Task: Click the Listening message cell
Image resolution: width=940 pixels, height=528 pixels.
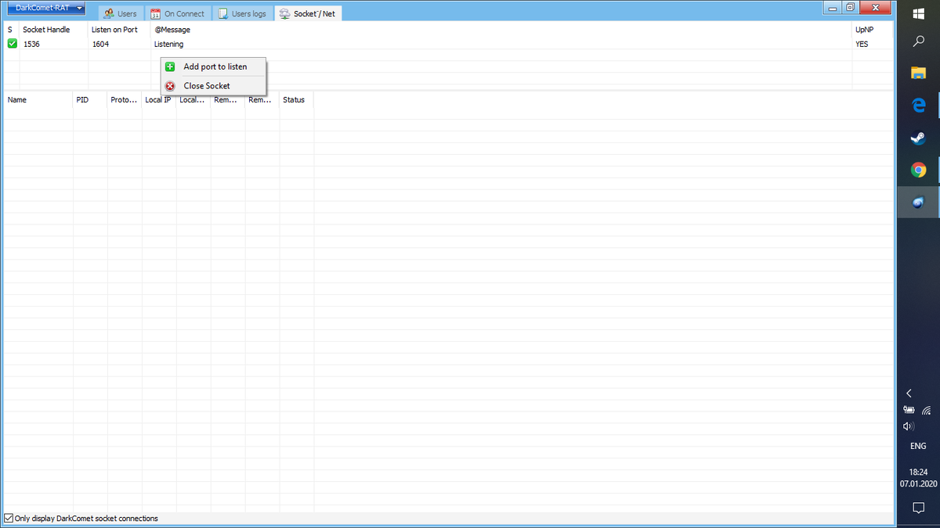Action: (169, 44)
